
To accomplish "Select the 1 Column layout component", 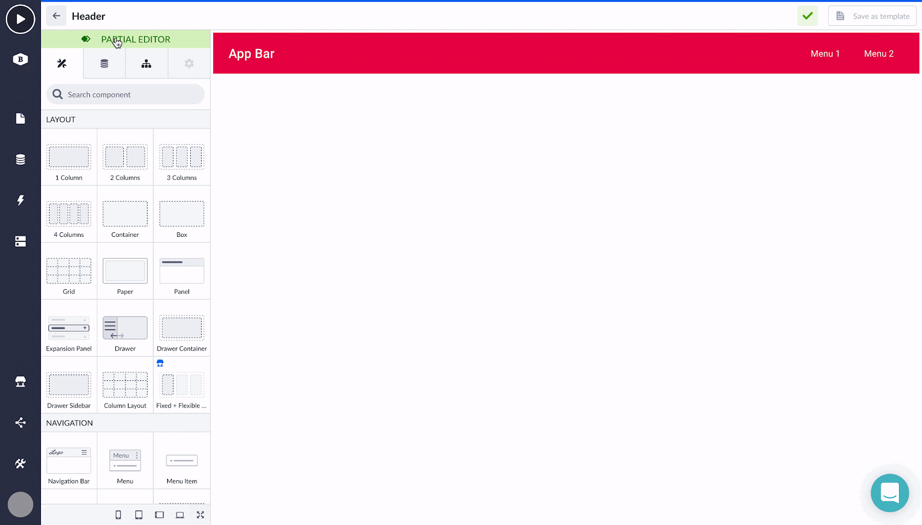I will coord(69,157).
